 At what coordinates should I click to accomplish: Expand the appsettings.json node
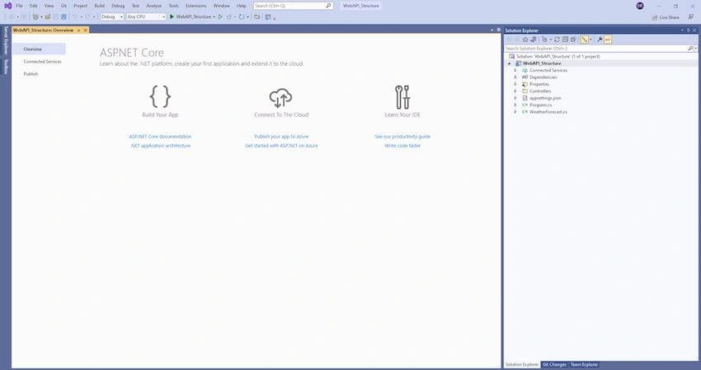(x=515, y=98)
